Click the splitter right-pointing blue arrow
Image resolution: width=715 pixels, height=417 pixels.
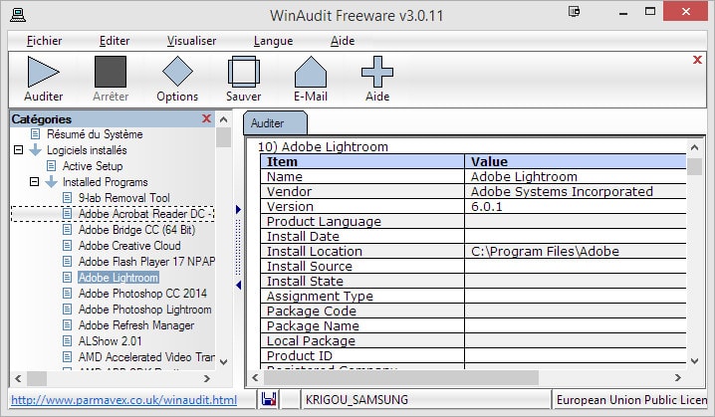pyautogui.click(x=238, y=210)
